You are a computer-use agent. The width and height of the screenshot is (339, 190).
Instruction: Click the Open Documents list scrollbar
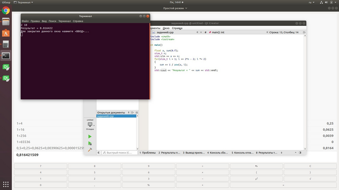point(138,132)
